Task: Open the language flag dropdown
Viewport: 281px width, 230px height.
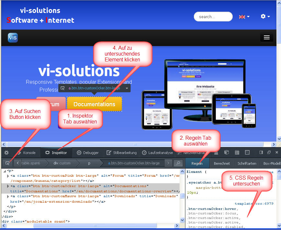Action: (x=243, y=16)
